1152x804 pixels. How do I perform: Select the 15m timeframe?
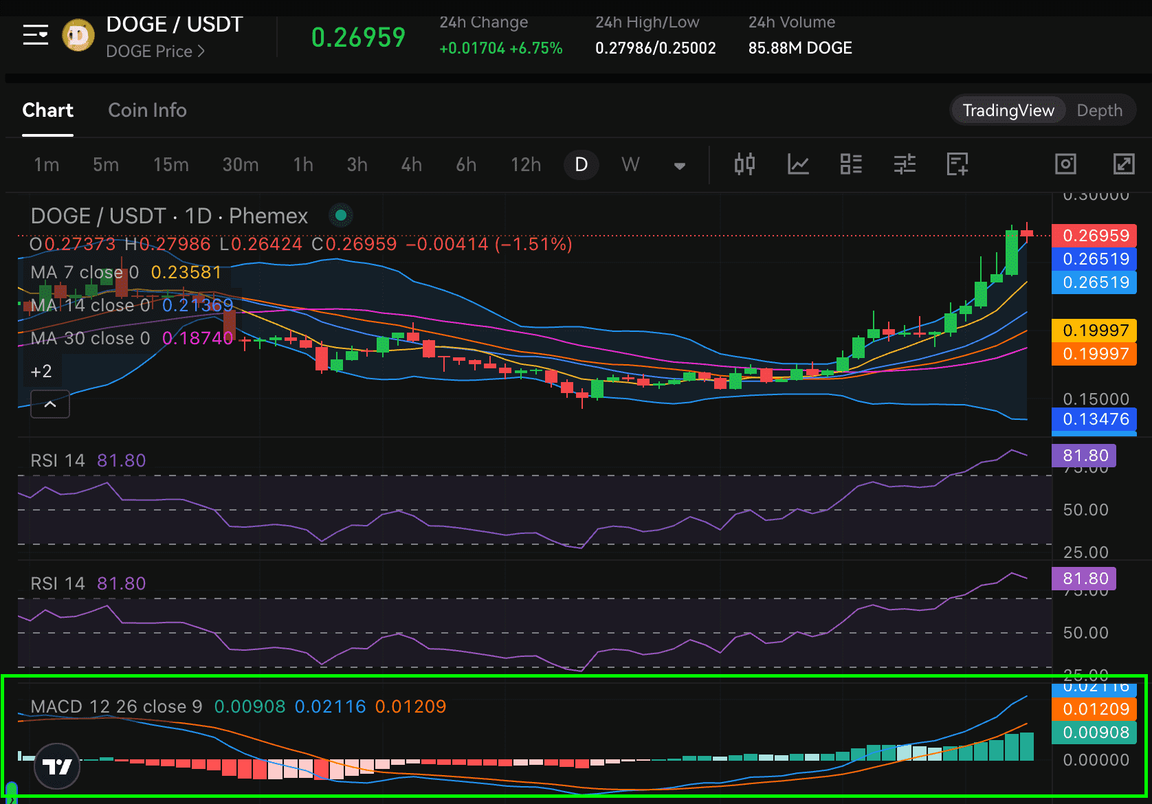click(x=171, y=165)
